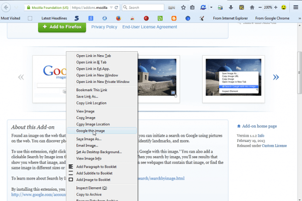Click the yellow smiley face icon
Viewport: 302px width, 201px height.
click(283, 7)
